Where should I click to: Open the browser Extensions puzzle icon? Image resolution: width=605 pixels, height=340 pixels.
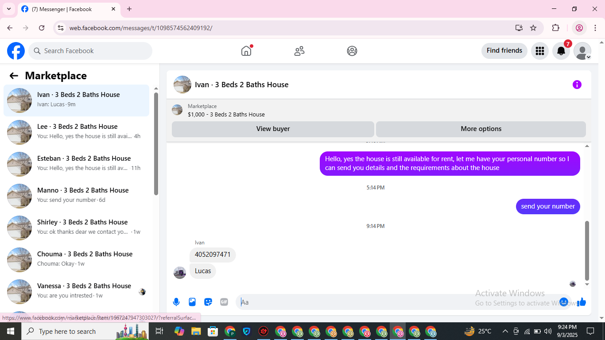point(555,28)
